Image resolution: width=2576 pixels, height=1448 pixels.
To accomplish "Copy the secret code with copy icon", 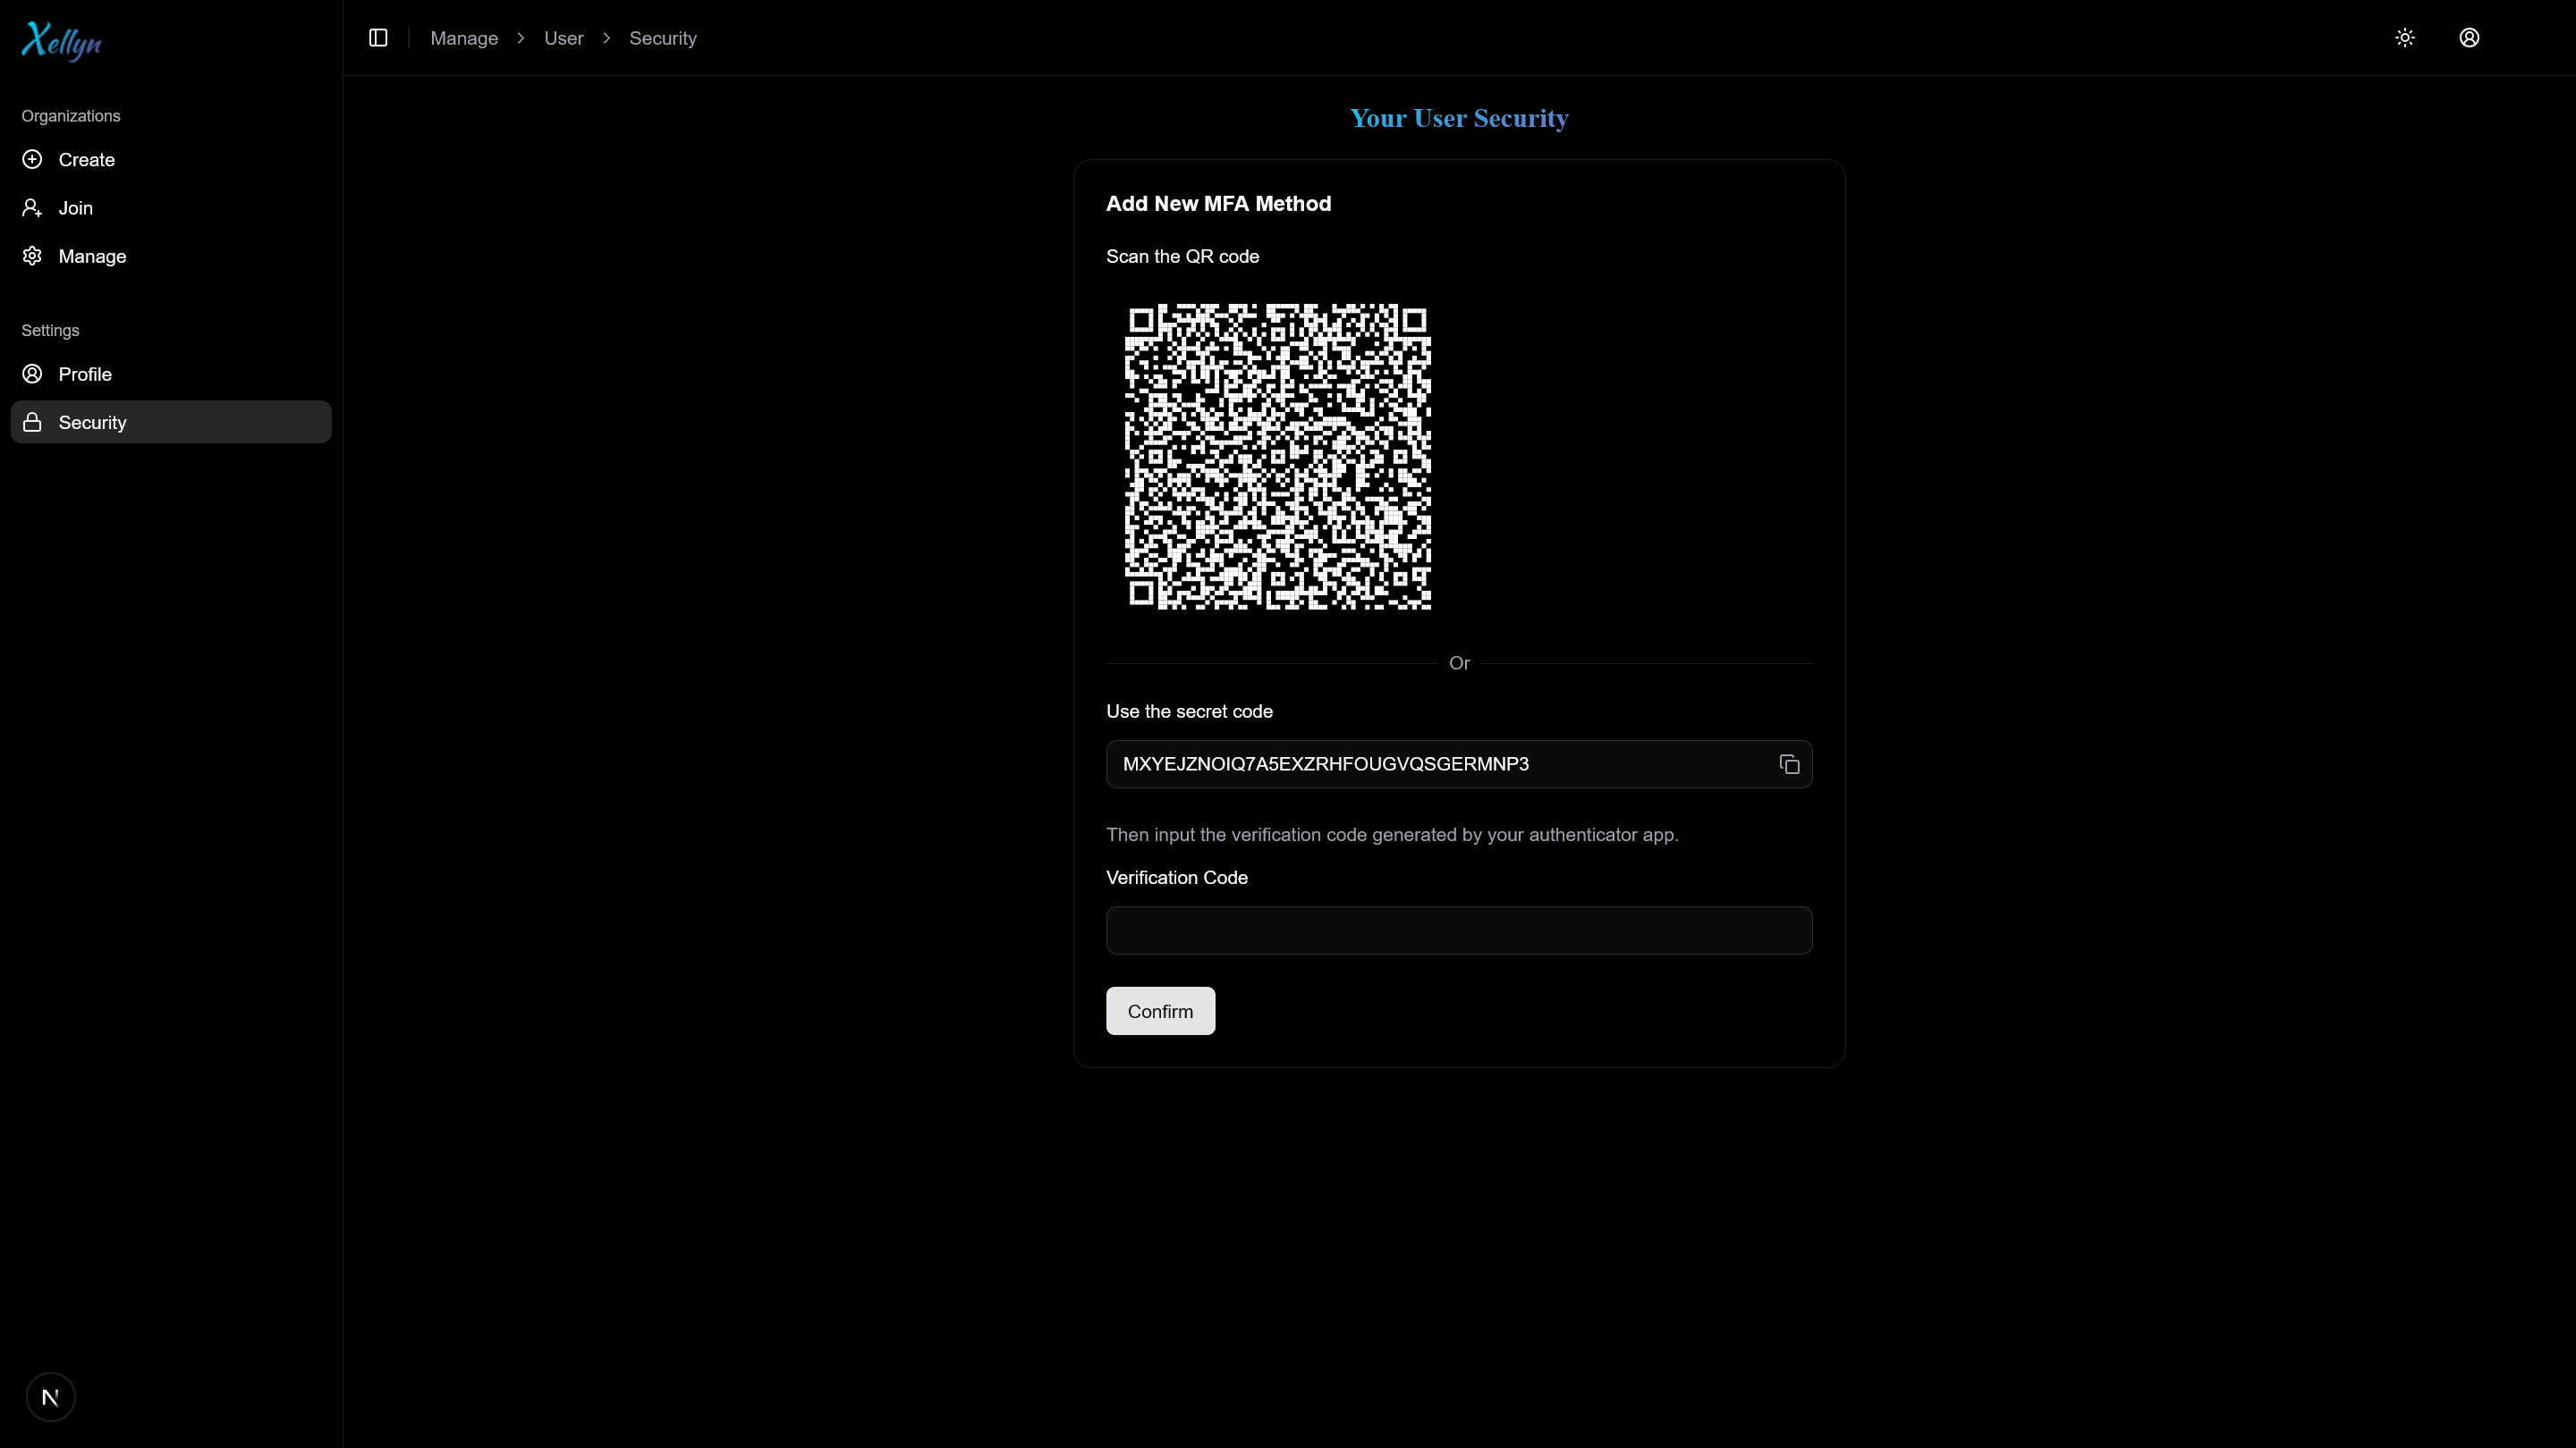I will 1789,764.
